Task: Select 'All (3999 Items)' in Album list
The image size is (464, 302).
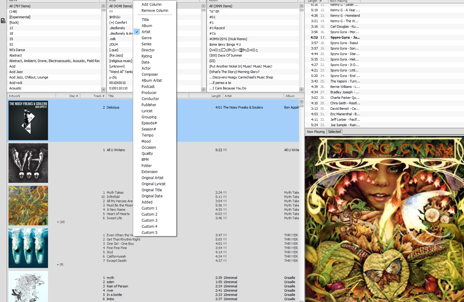Action: (253, 6)
